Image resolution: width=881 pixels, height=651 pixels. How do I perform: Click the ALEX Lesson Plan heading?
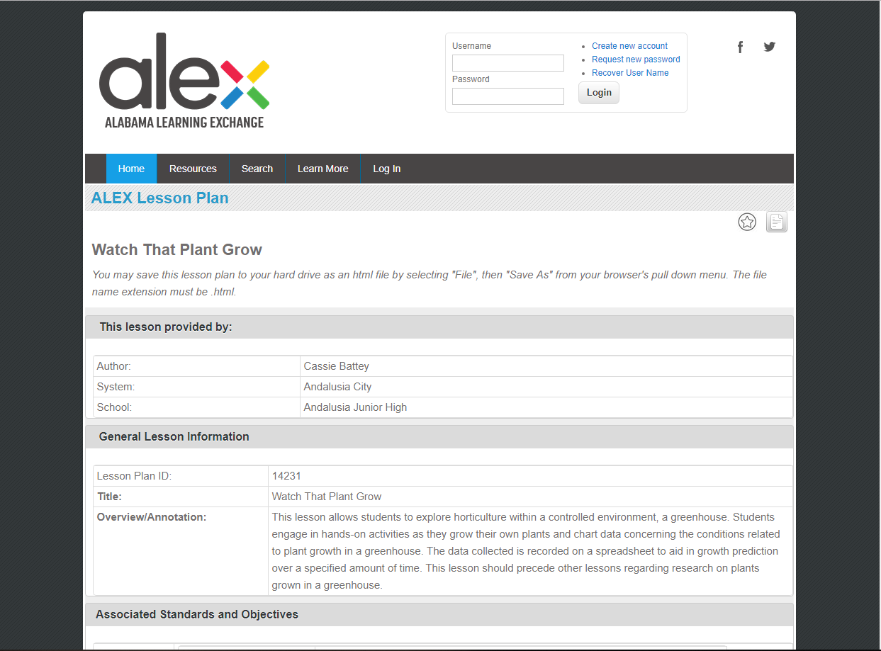[x=160, y=198]
